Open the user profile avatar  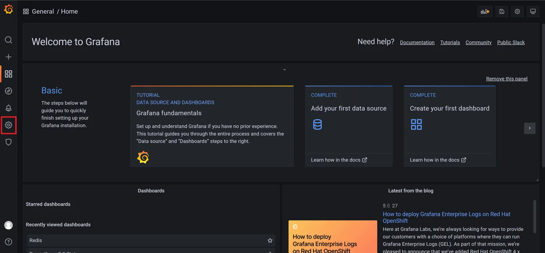point(8,225)
